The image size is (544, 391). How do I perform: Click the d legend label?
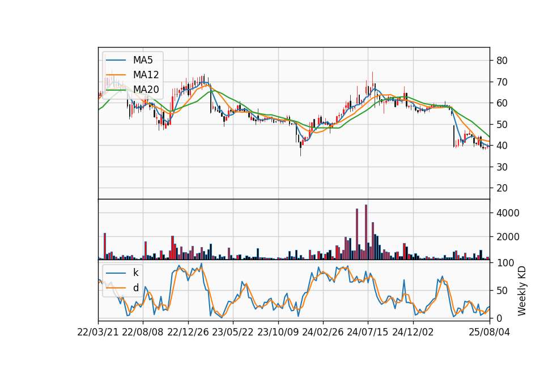[x=135, y=288]
